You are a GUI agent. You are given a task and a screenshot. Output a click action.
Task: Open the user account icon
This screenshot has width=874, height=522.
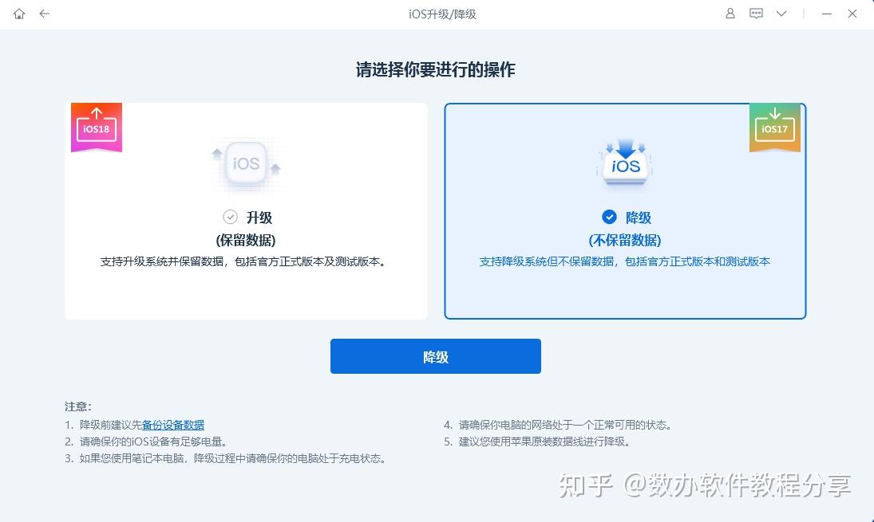pyautogui.click(x=729, y=14)
